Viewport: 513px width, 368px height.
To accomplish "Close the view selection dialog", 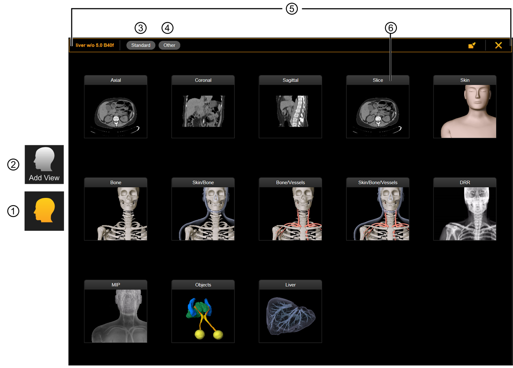I will pos(499,45).
